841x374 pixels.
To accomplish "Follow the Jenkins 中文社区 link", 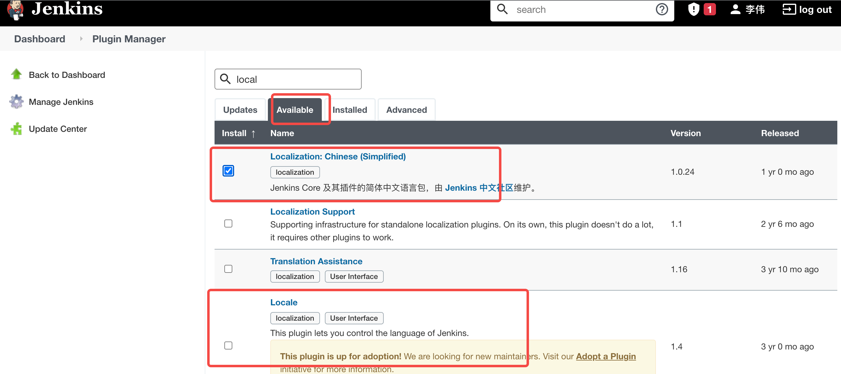I will pos(479,188).
